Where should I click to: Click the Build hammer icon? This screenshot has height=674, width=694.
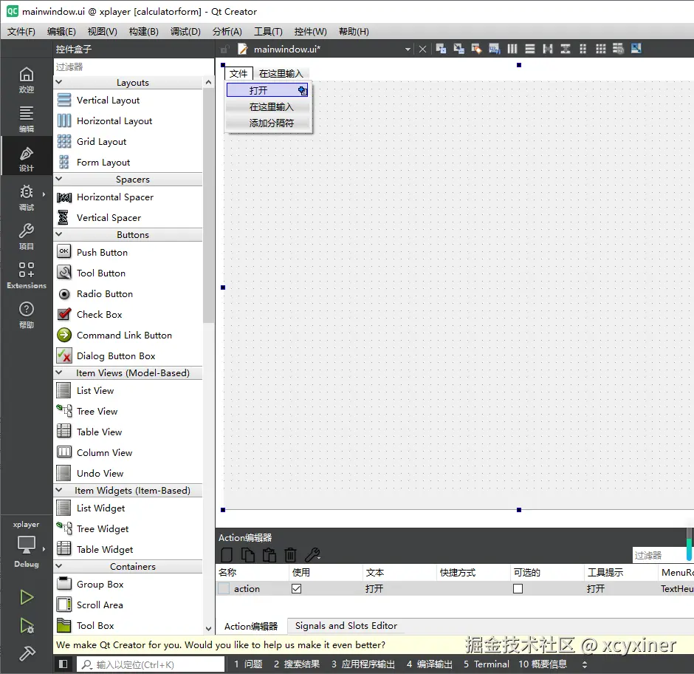tap(27, 653)
